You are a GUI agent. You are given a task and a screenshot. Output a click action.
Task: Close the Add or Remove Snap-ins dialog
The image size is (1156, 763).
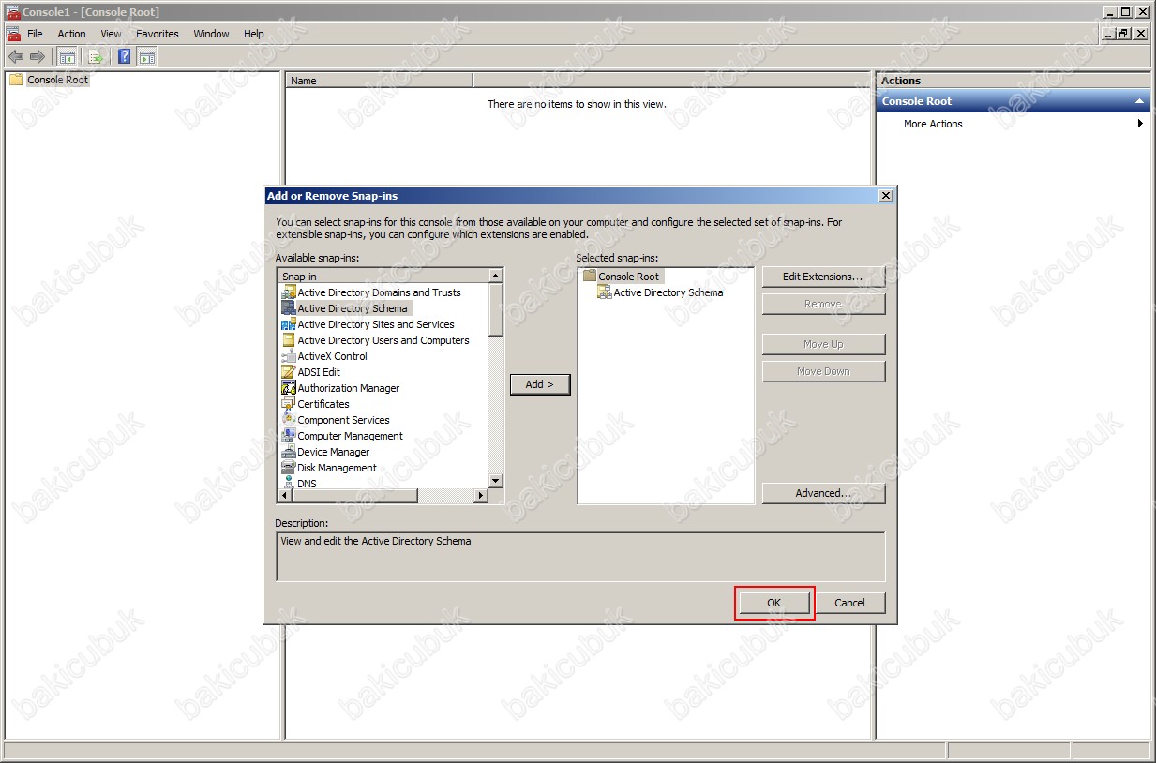pos(885,196)
